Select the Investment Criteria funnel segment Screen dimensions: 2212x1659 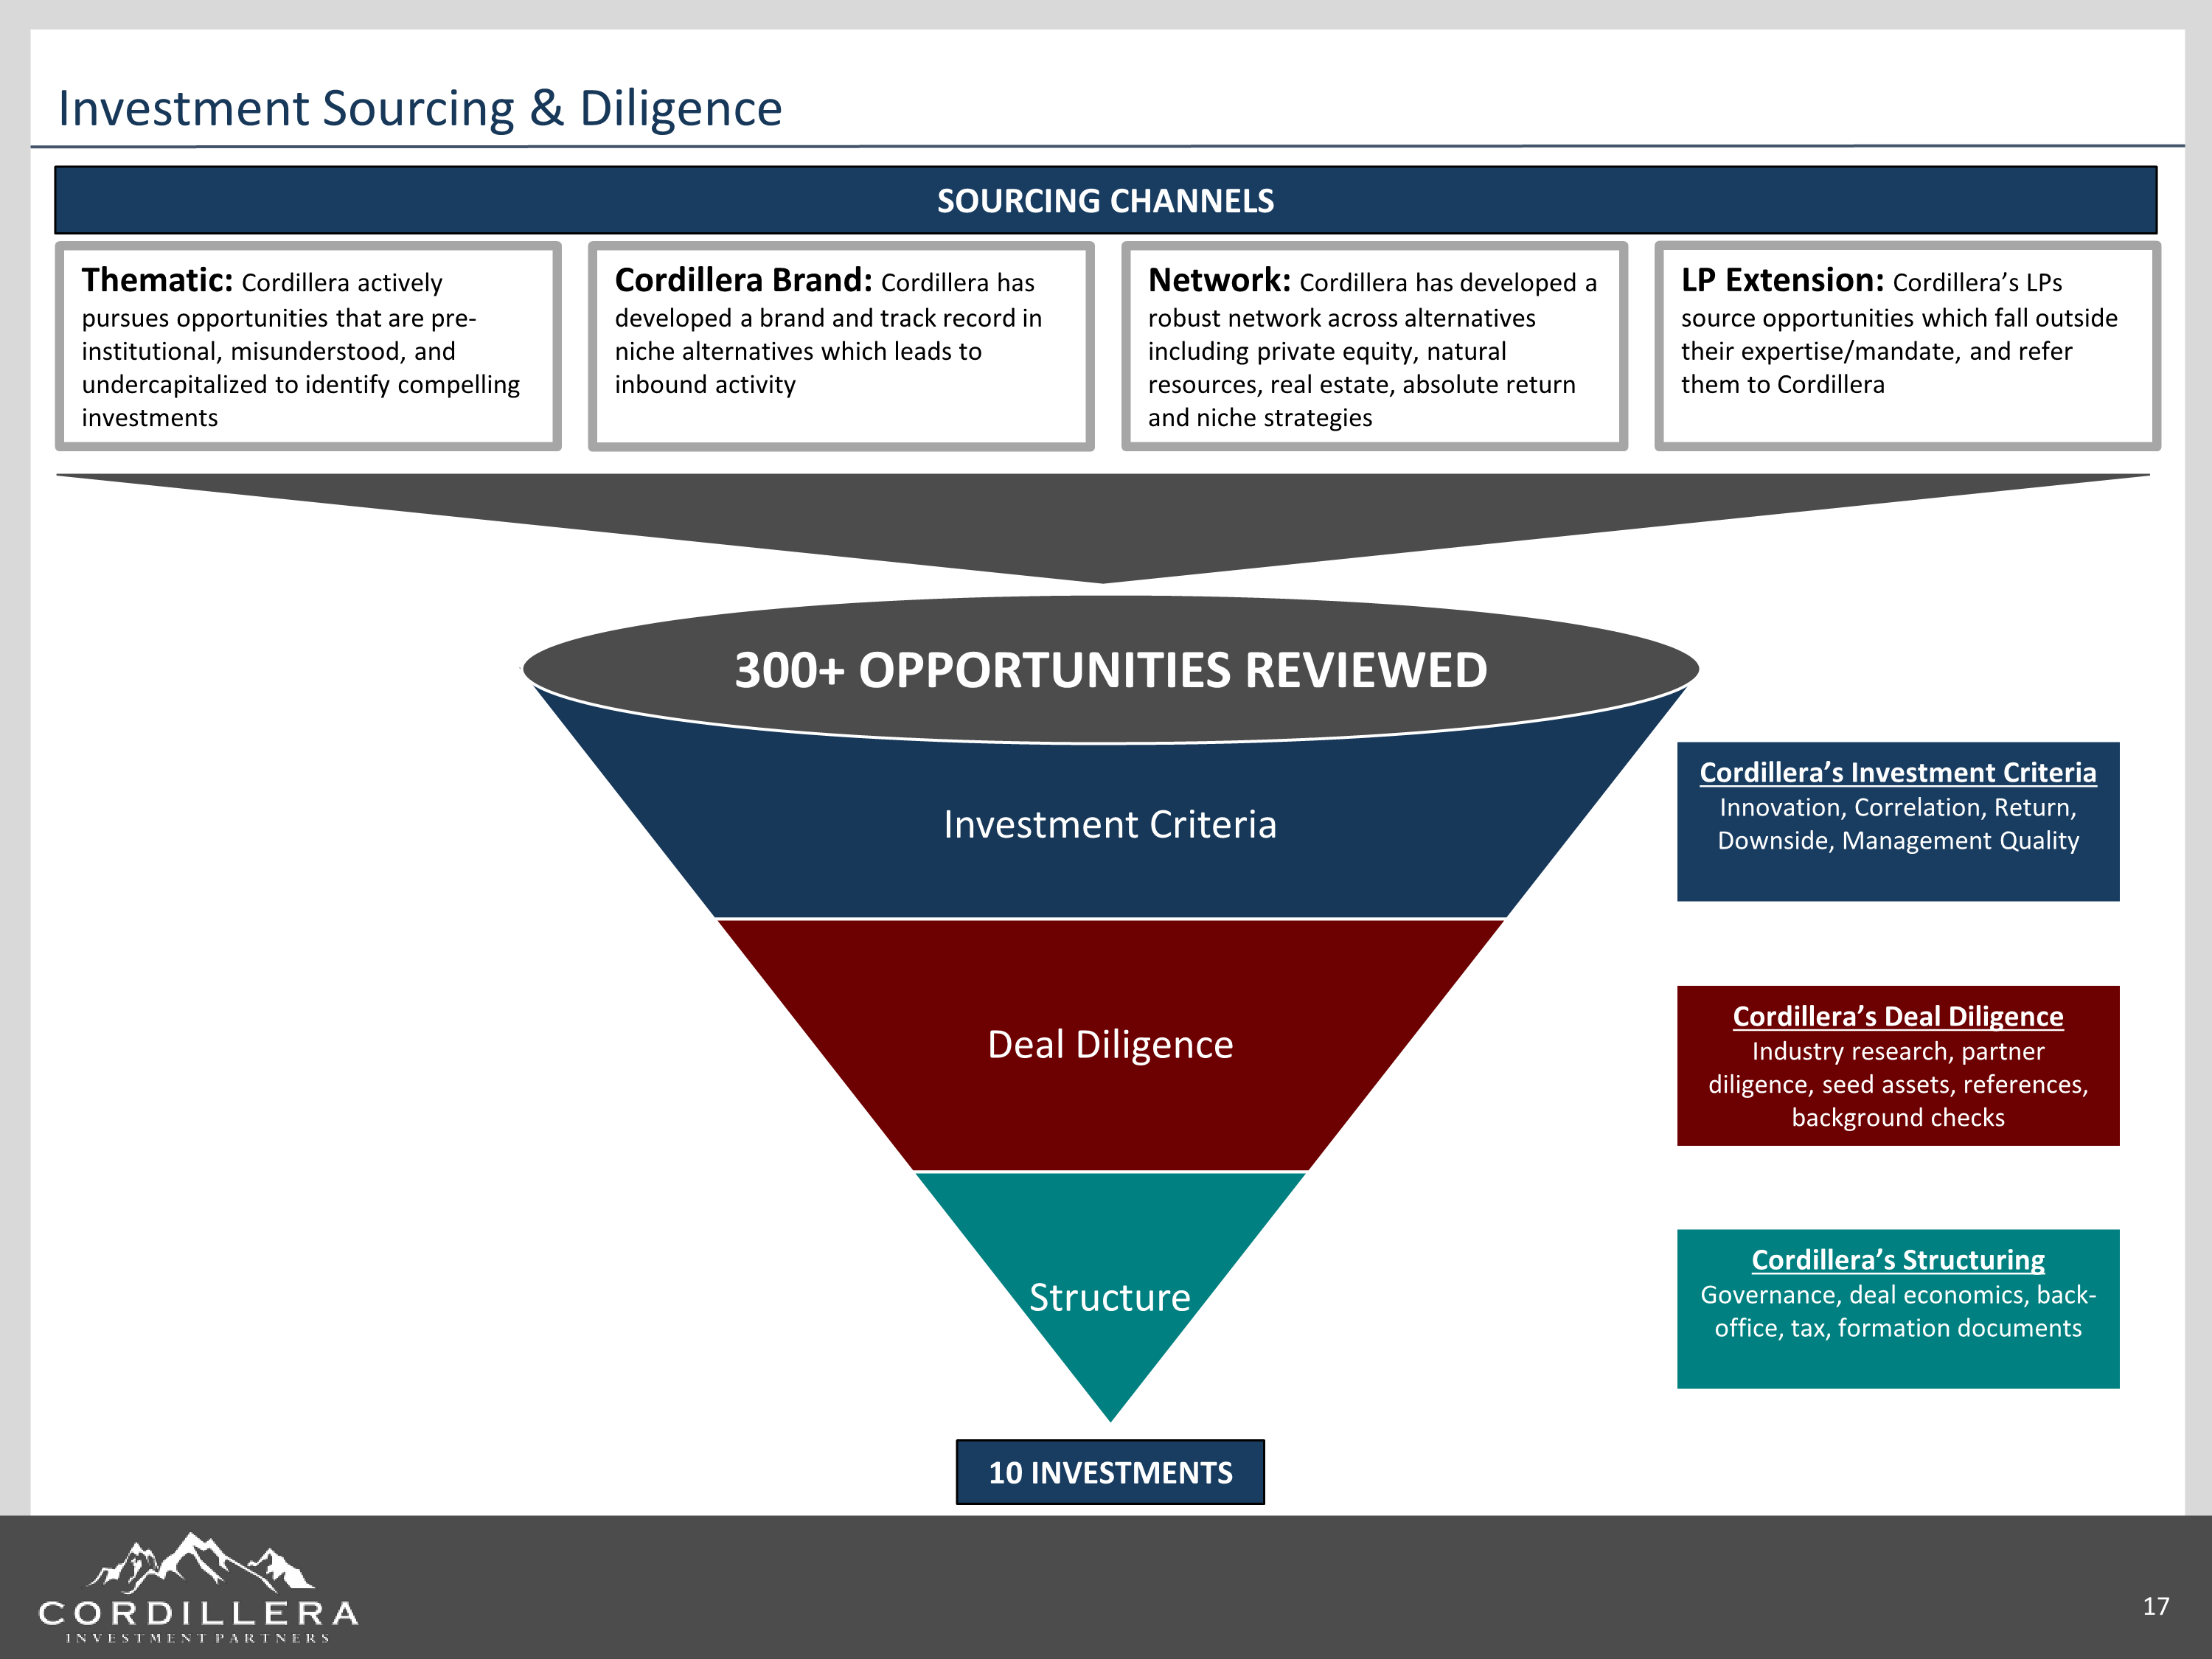coord(1110,825)
